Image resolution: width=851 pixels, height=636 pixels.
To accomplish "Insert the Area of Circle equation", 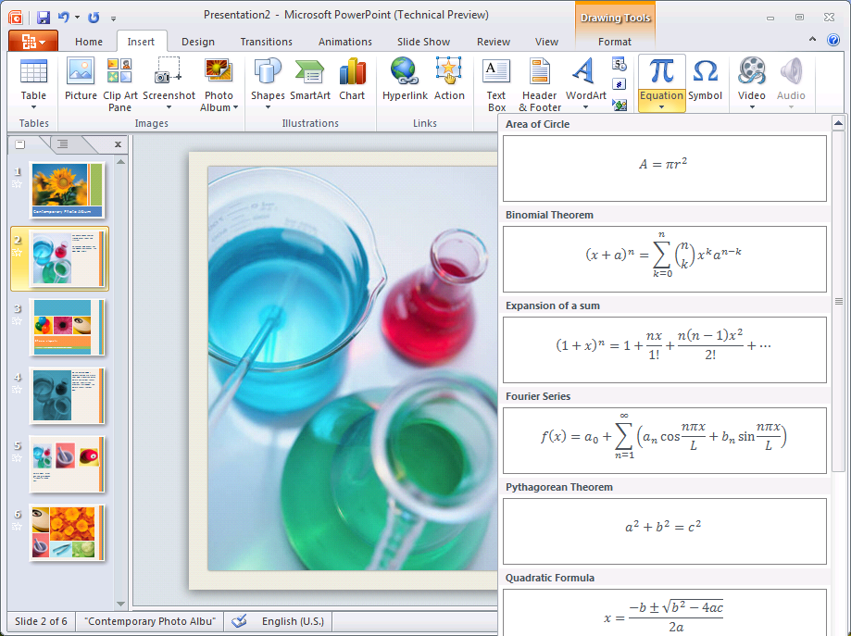I will coord(664,168).
